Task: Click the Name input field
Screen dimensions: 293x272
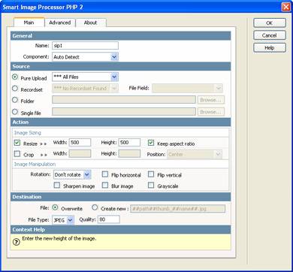Action: pyautogui.click(x=85, y=46)
